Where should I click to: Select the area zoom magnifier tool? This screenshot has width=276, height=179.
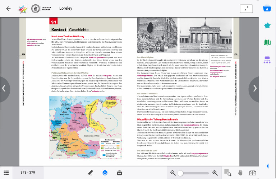(227, 173)
